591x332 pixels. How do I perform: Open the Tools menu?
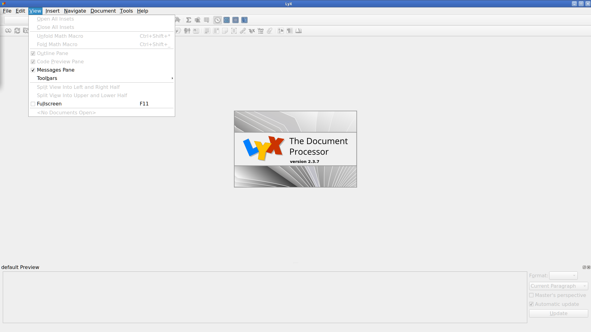pos(126,11)
